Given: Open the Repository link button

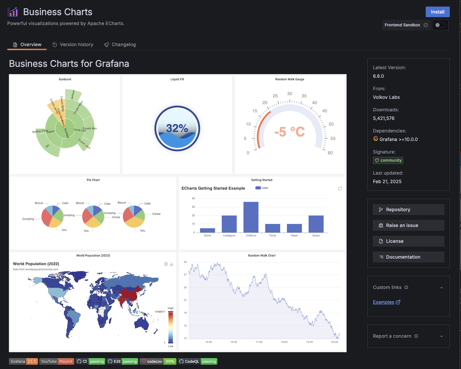Looking at the screenshot, I should coord(408,210).
